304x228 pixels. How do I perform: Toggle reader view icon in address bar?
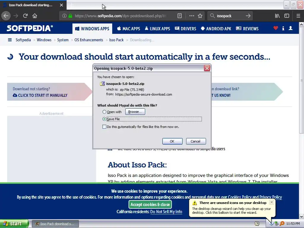pyautogui.click(x=180, y=16)
